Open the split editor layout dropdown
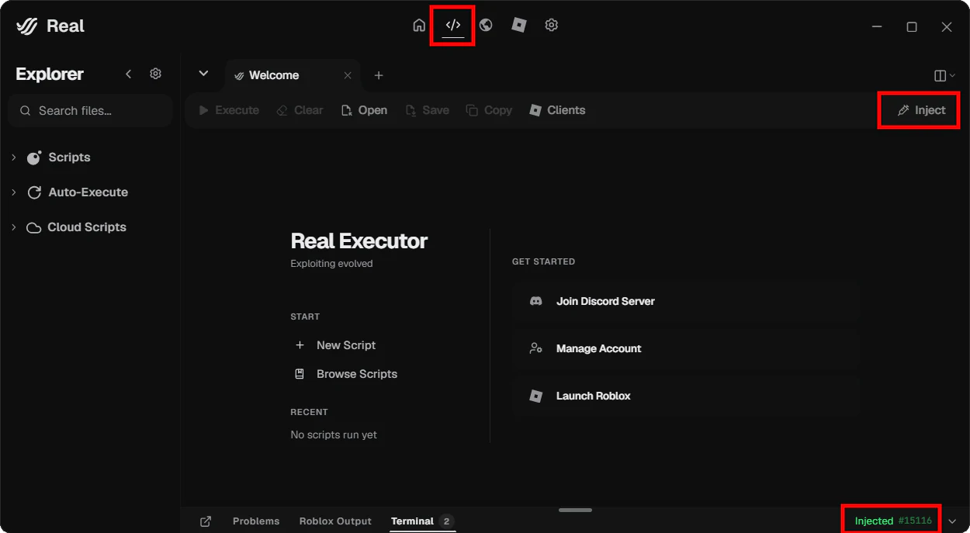Viewport: 970px width, 533px height. [x=944, y=75]
